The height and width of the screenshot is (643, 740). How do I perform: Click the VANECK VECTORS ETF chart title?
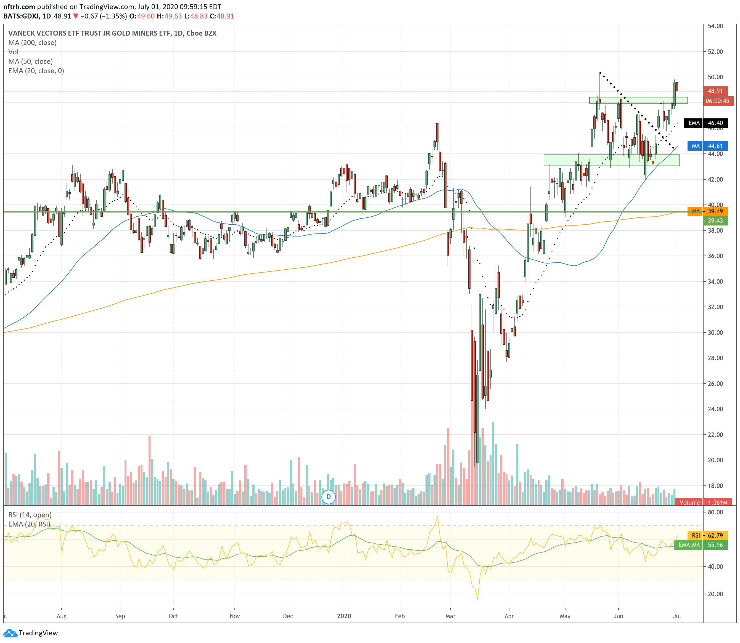[112, 33]
